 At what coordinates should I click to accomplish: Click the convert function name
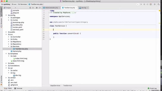pyautogui.click(x=70, y=34)
